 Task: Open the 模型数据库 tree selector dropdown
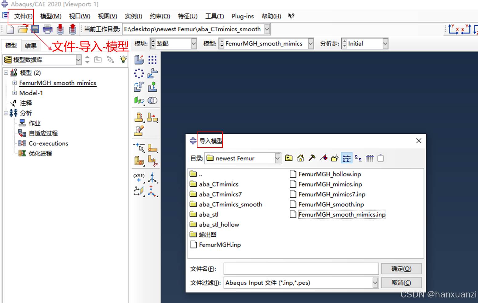(78, 60)
